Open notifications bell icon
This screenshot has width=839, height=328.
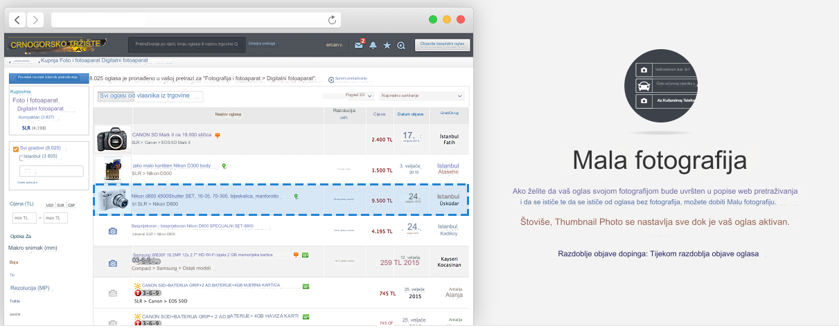pyautogui.click(x=373, y=45)
